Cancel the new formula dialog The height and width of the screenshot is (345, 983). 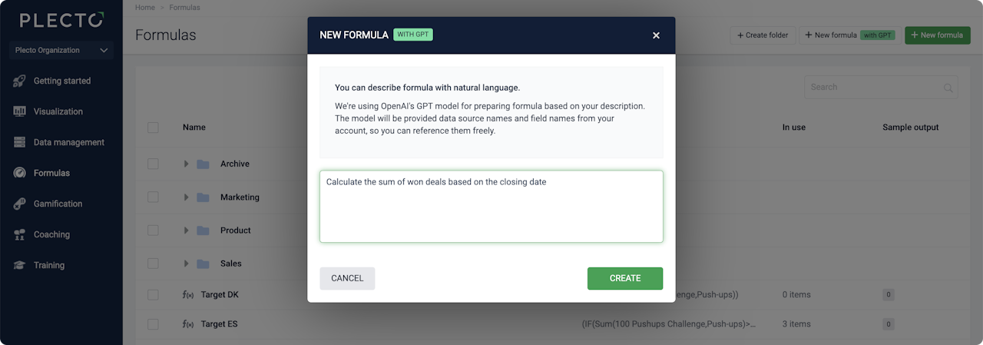coord(347,278)
